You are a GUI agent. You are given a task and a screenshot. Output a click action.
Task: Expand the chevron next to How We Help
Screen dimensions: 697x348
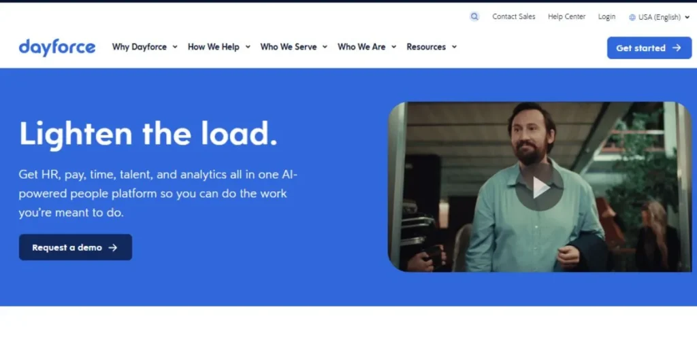click(248, 47)
